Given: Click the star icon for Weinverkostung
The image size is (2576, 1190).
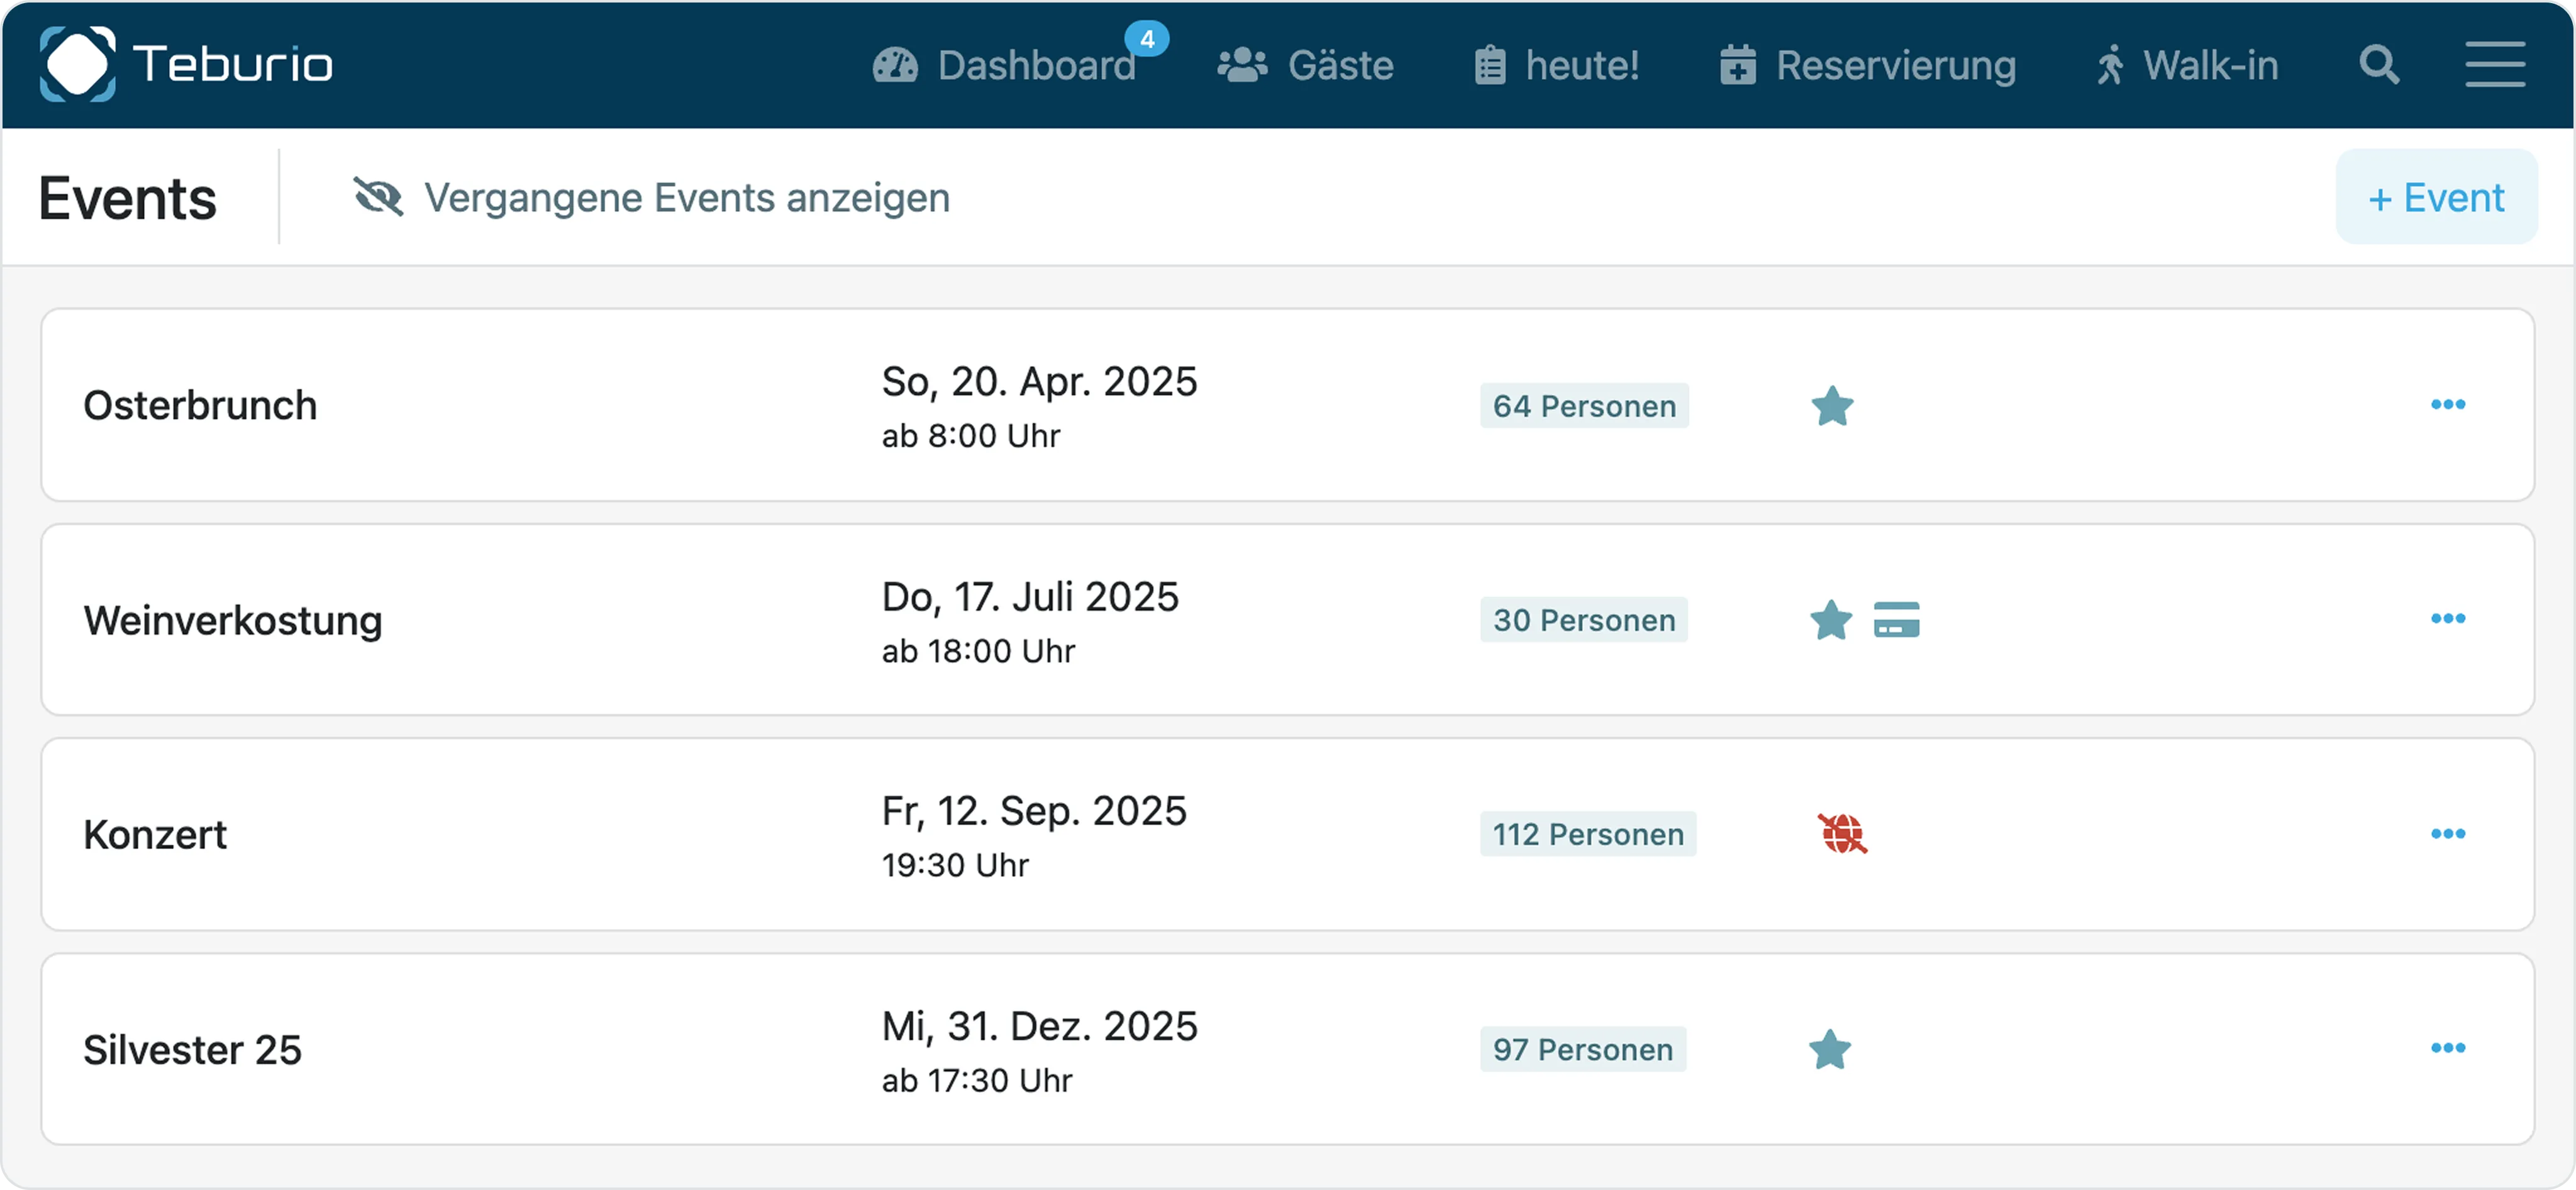Looking at the screenshot, I should click(1831, 619).
